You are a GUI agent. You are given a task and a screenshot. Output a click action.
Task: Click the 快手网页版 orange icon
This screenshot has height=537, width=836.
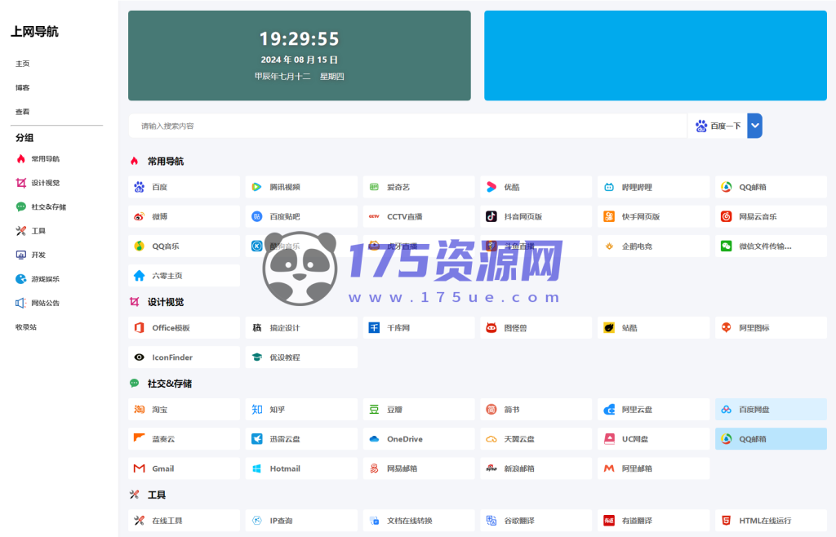coord(609,216)
